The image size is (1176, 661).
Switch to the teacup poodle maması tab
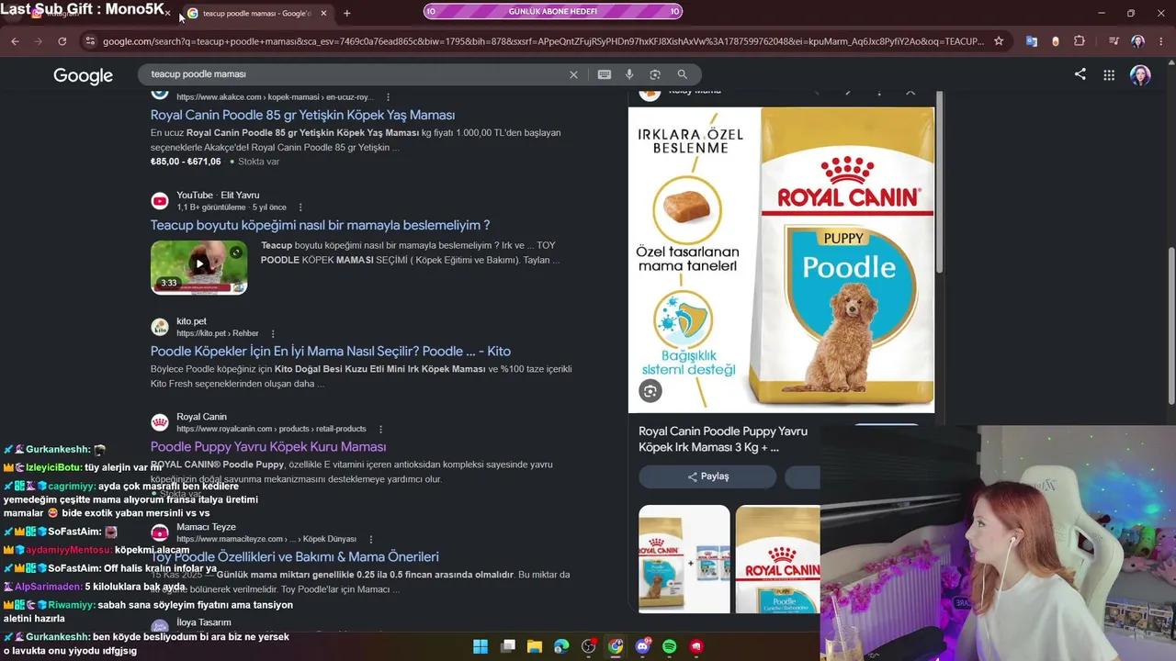click(x=256, y=14)
